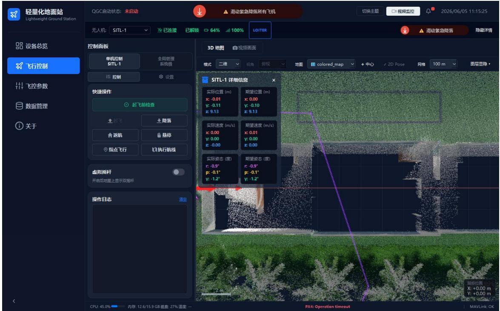Click the 中心 center map button
The width and height of the screenshot is (500, 311).
(x=367, y=64)
